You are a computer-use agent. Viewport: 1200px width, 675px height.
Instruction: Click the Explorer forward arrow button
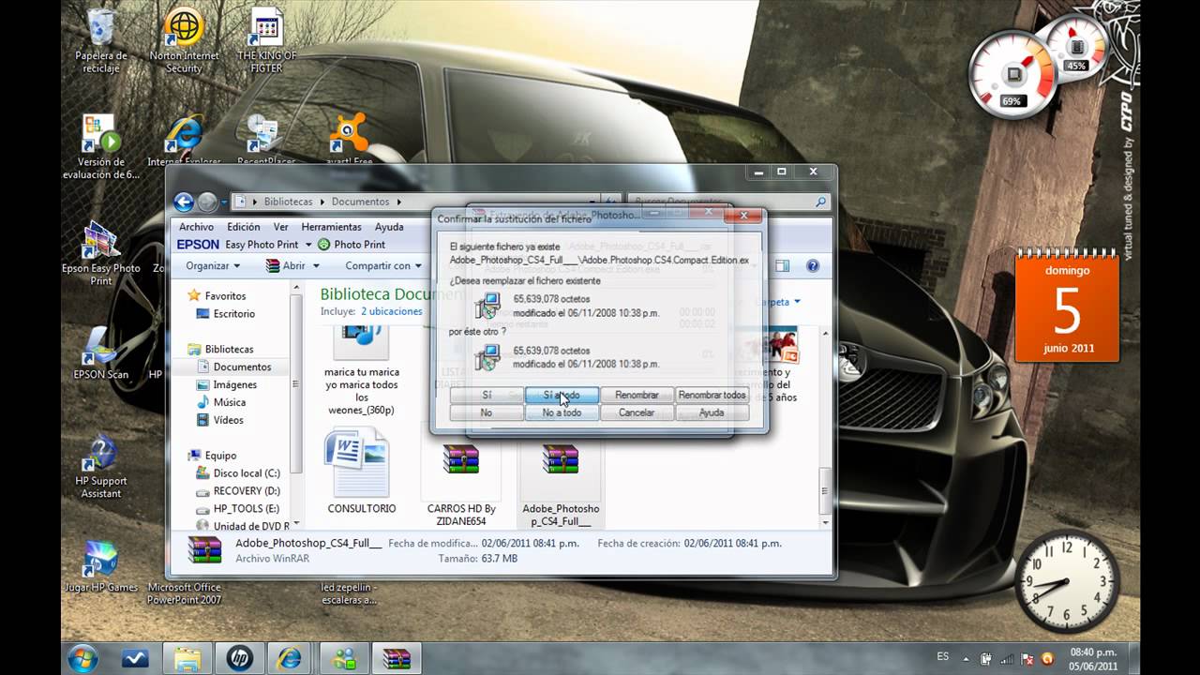pyautogui.click(x=206, y=202)
